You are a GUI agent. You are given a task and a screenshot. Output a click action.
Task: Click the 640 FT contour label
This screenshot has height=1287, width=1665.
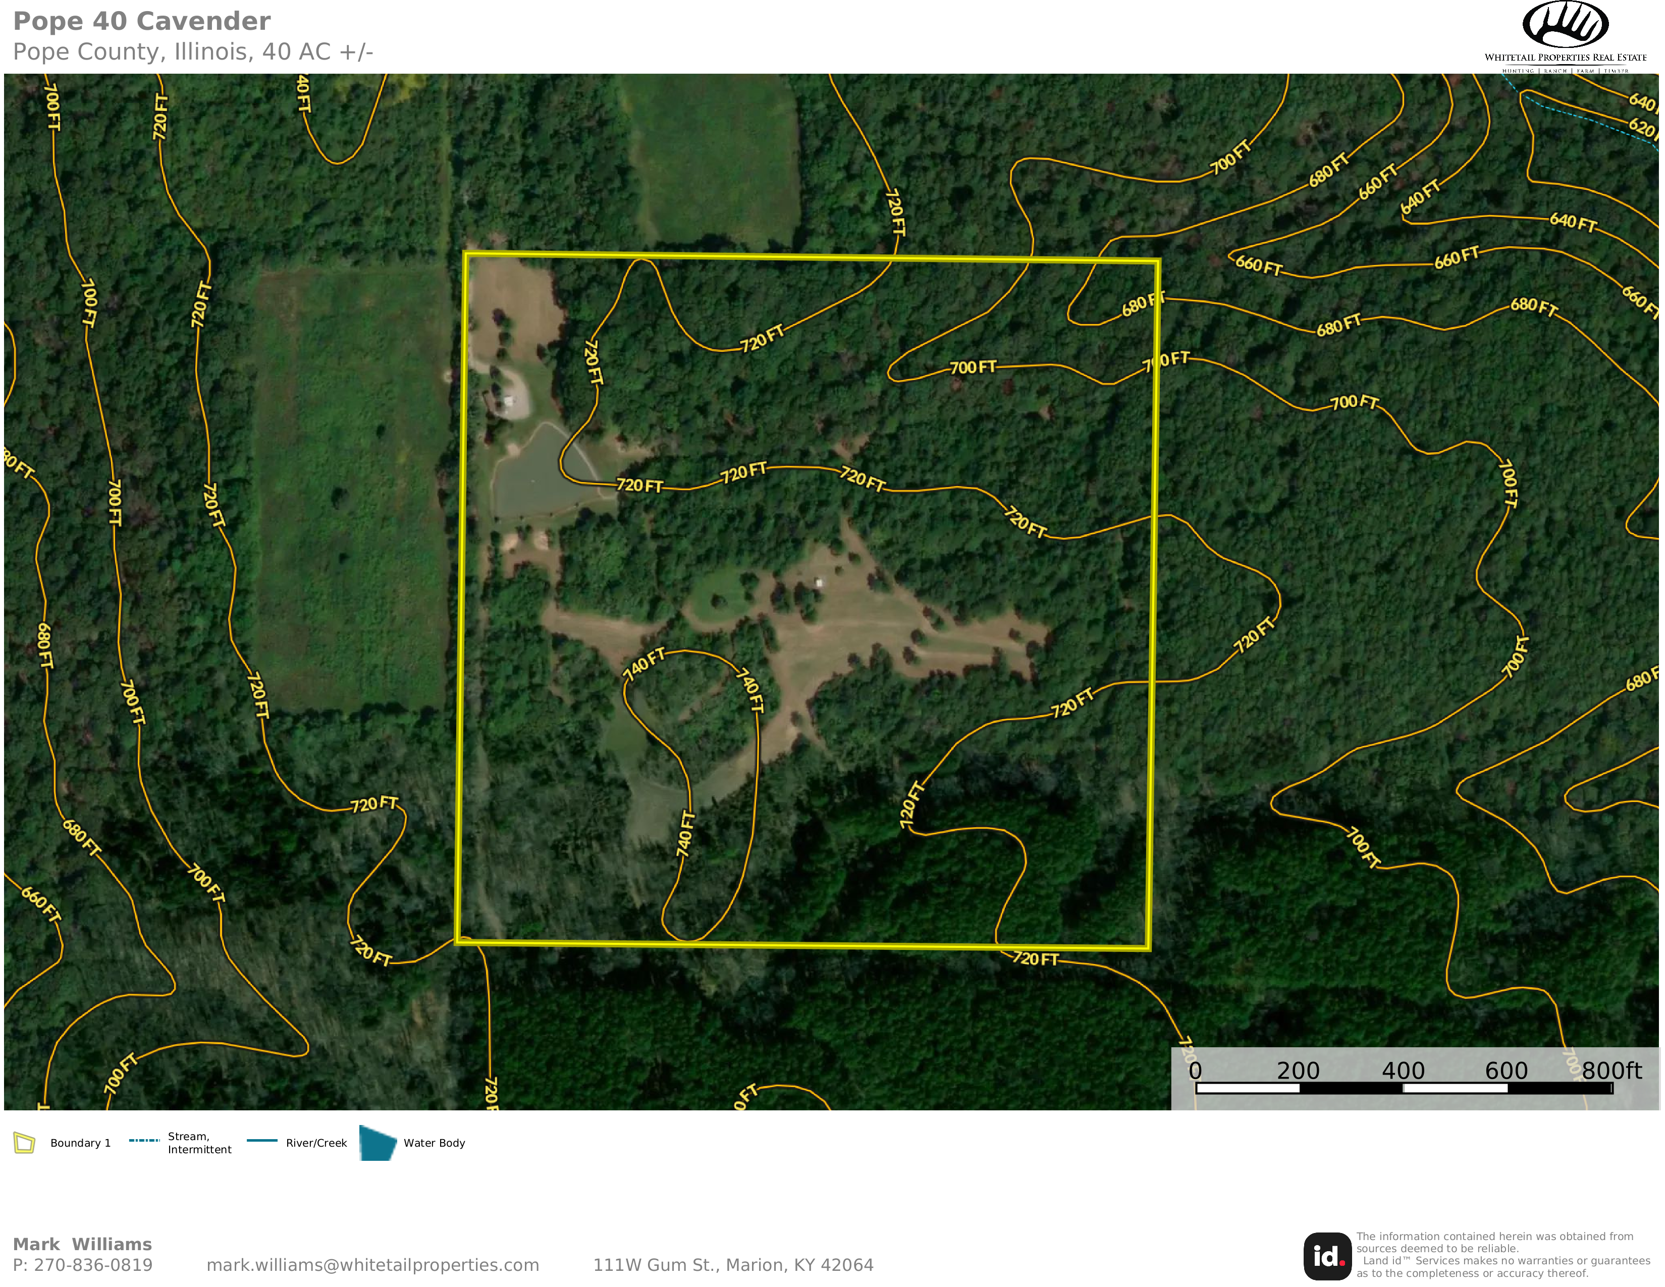coord(1573,222)
